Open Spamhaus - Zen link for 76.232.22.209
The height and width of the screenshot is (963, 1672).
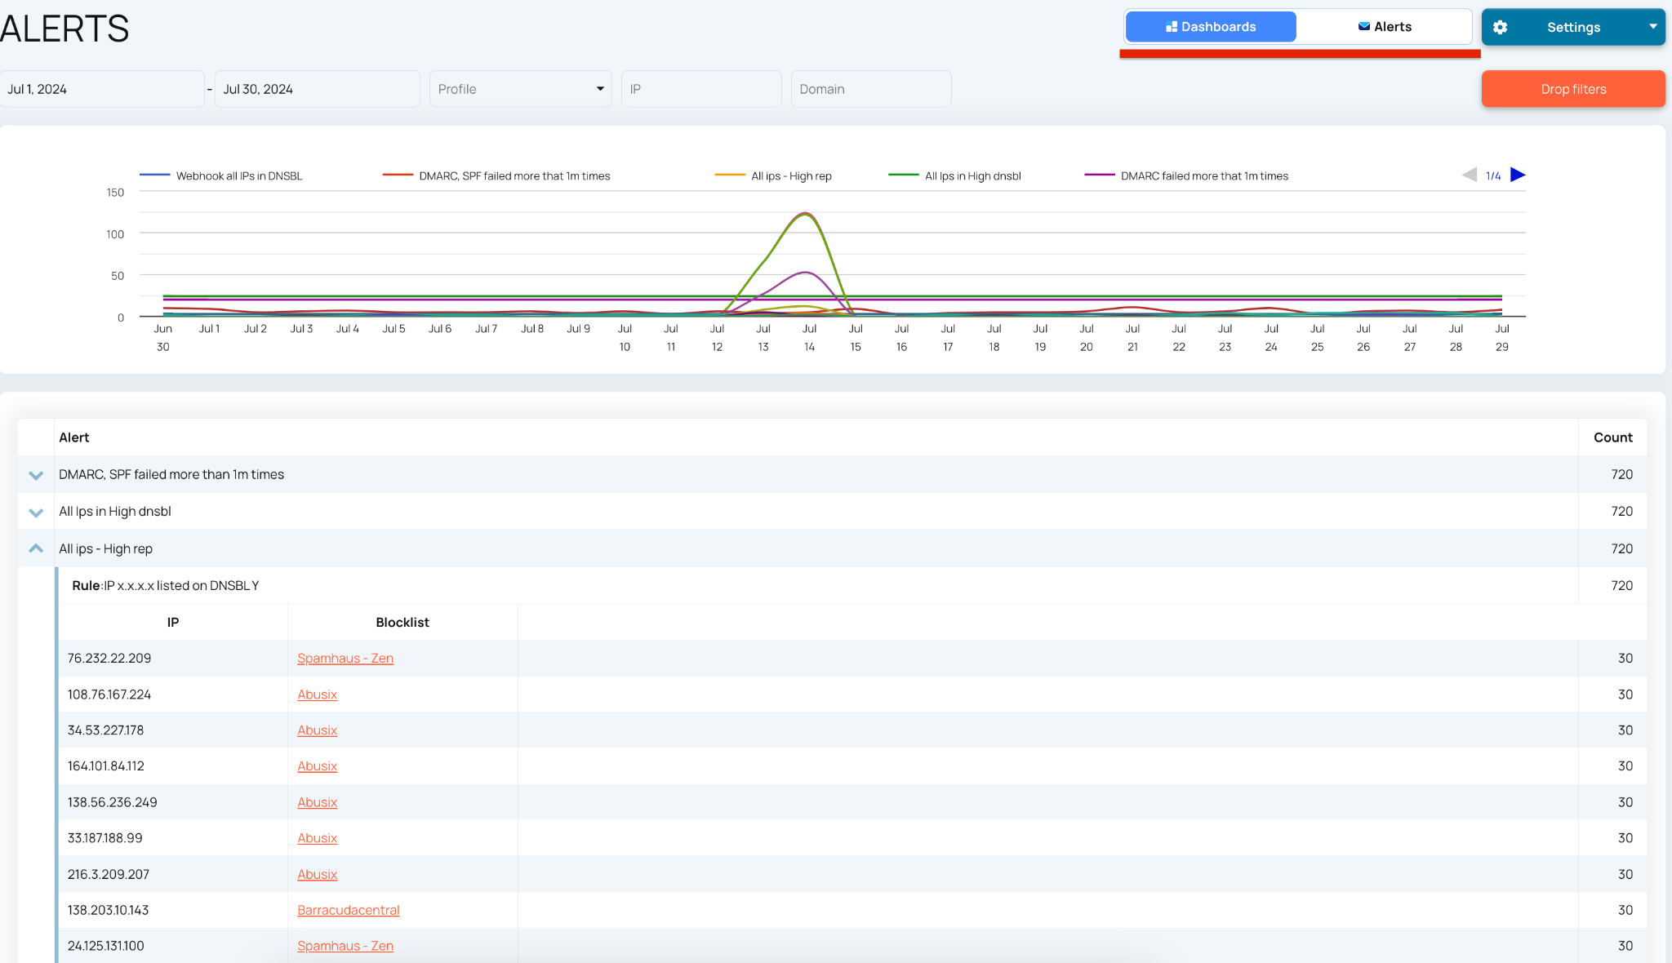click(345, 658)
